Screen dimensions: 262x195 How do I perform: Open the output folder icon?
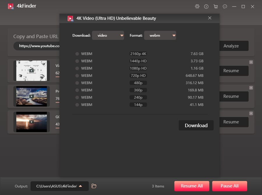pos(94,186)
